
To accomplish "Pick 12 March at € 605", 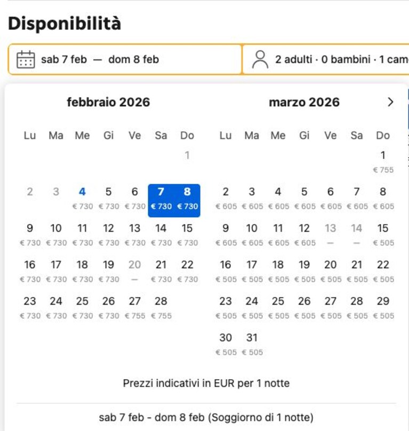I will 304,235.
